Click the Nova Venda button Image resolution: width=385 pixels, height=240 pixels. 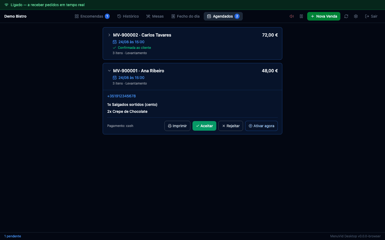(324, 16)
